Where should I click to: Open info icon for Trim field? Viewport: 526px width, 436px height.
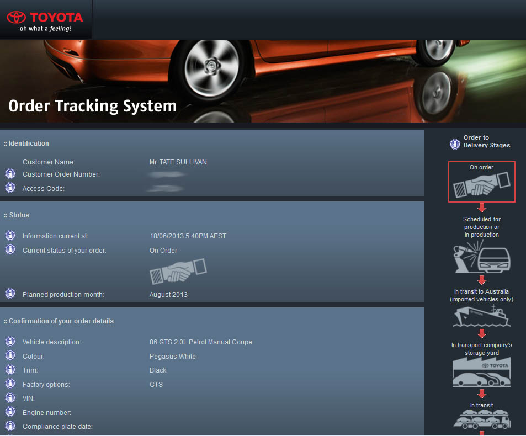(x=10, y=369)
